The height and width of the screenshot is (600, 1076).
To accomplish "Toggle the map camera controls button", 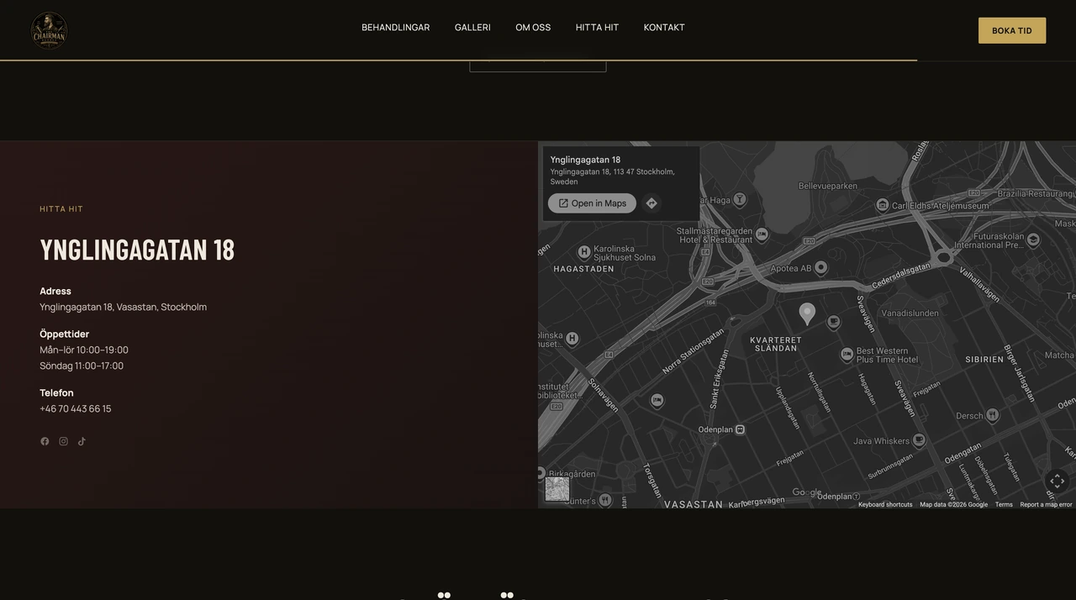I will point(1058,482).
